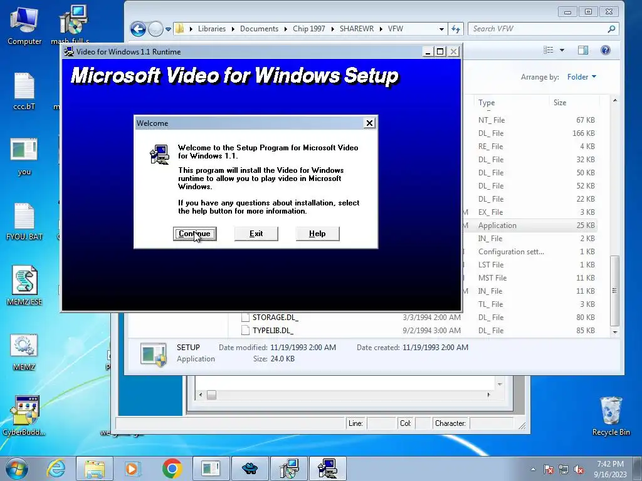Click the change view icon in Explorer
The image size is (642, 481).
(548, 50)
